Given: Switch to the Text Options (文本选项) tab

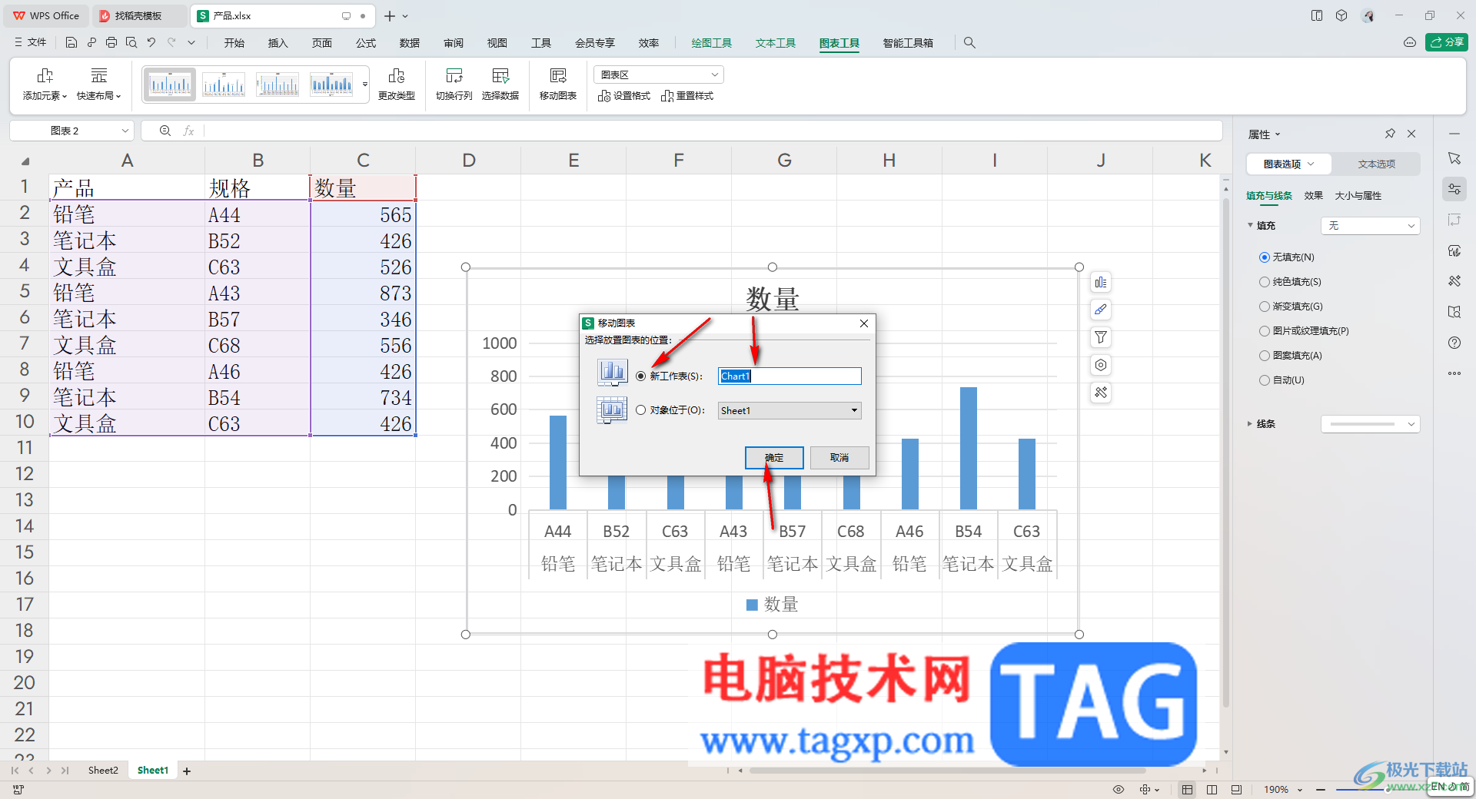Looking at the screenshot, I should [x=1376, y=164].
